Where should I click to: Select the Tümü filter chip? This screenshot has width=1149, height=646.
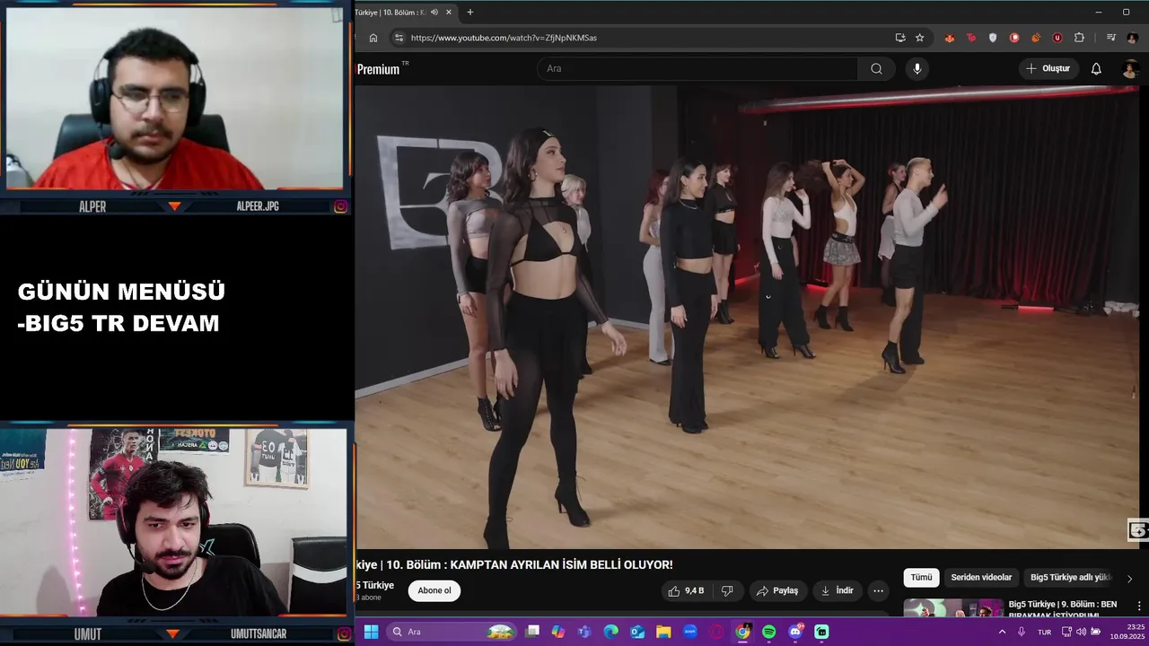[x=921, y=578]
